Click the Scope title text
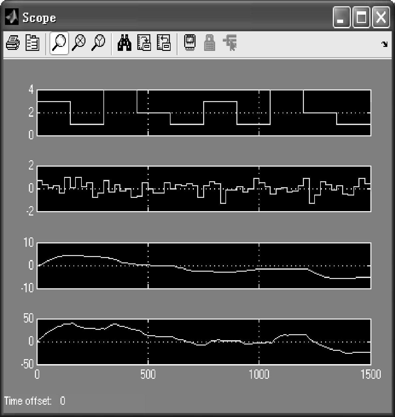The height and width of the screenshot is (417, 395). tap(39, 18)
